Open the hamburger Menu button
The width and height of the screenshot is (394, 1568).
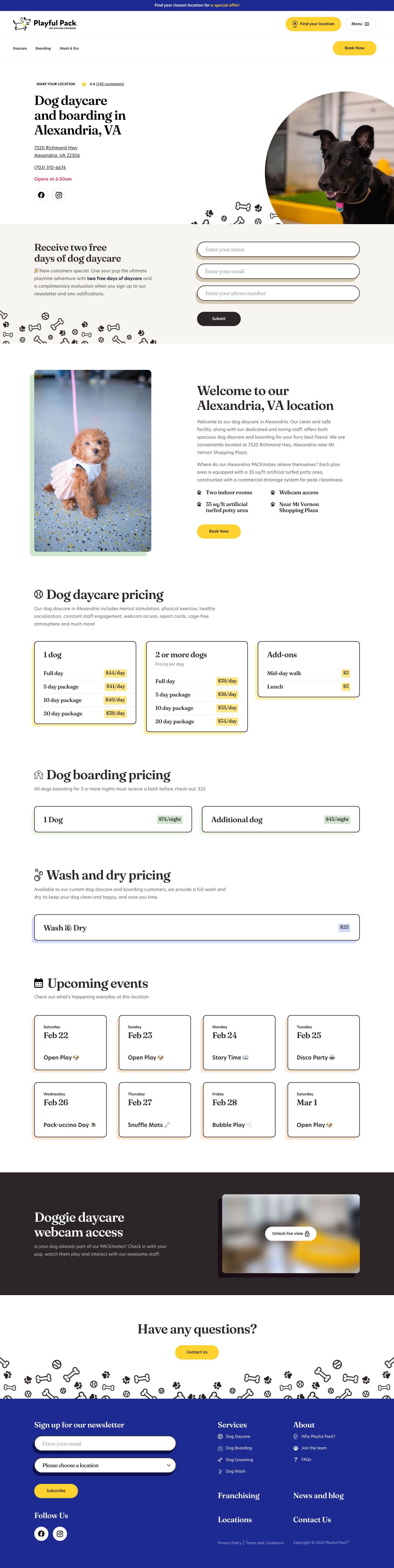click(360, 24)
